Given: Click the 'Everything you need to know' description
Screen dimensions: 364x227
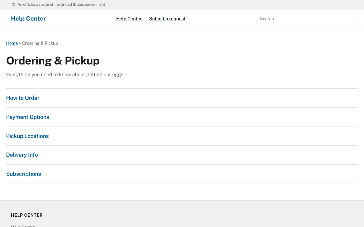Looking at the screenshot, I should (x=65, y=74).
